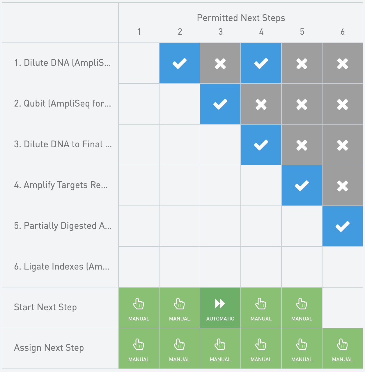This screenshot has width=365, height=372.
Task: Click checkmark in Amplify Targets row column 5
Action: point(302,185)
